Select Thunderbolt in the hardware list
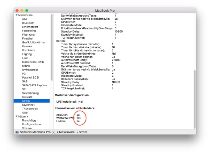The width and height of the screenshot is (210, 154). (x=30, y=109)
